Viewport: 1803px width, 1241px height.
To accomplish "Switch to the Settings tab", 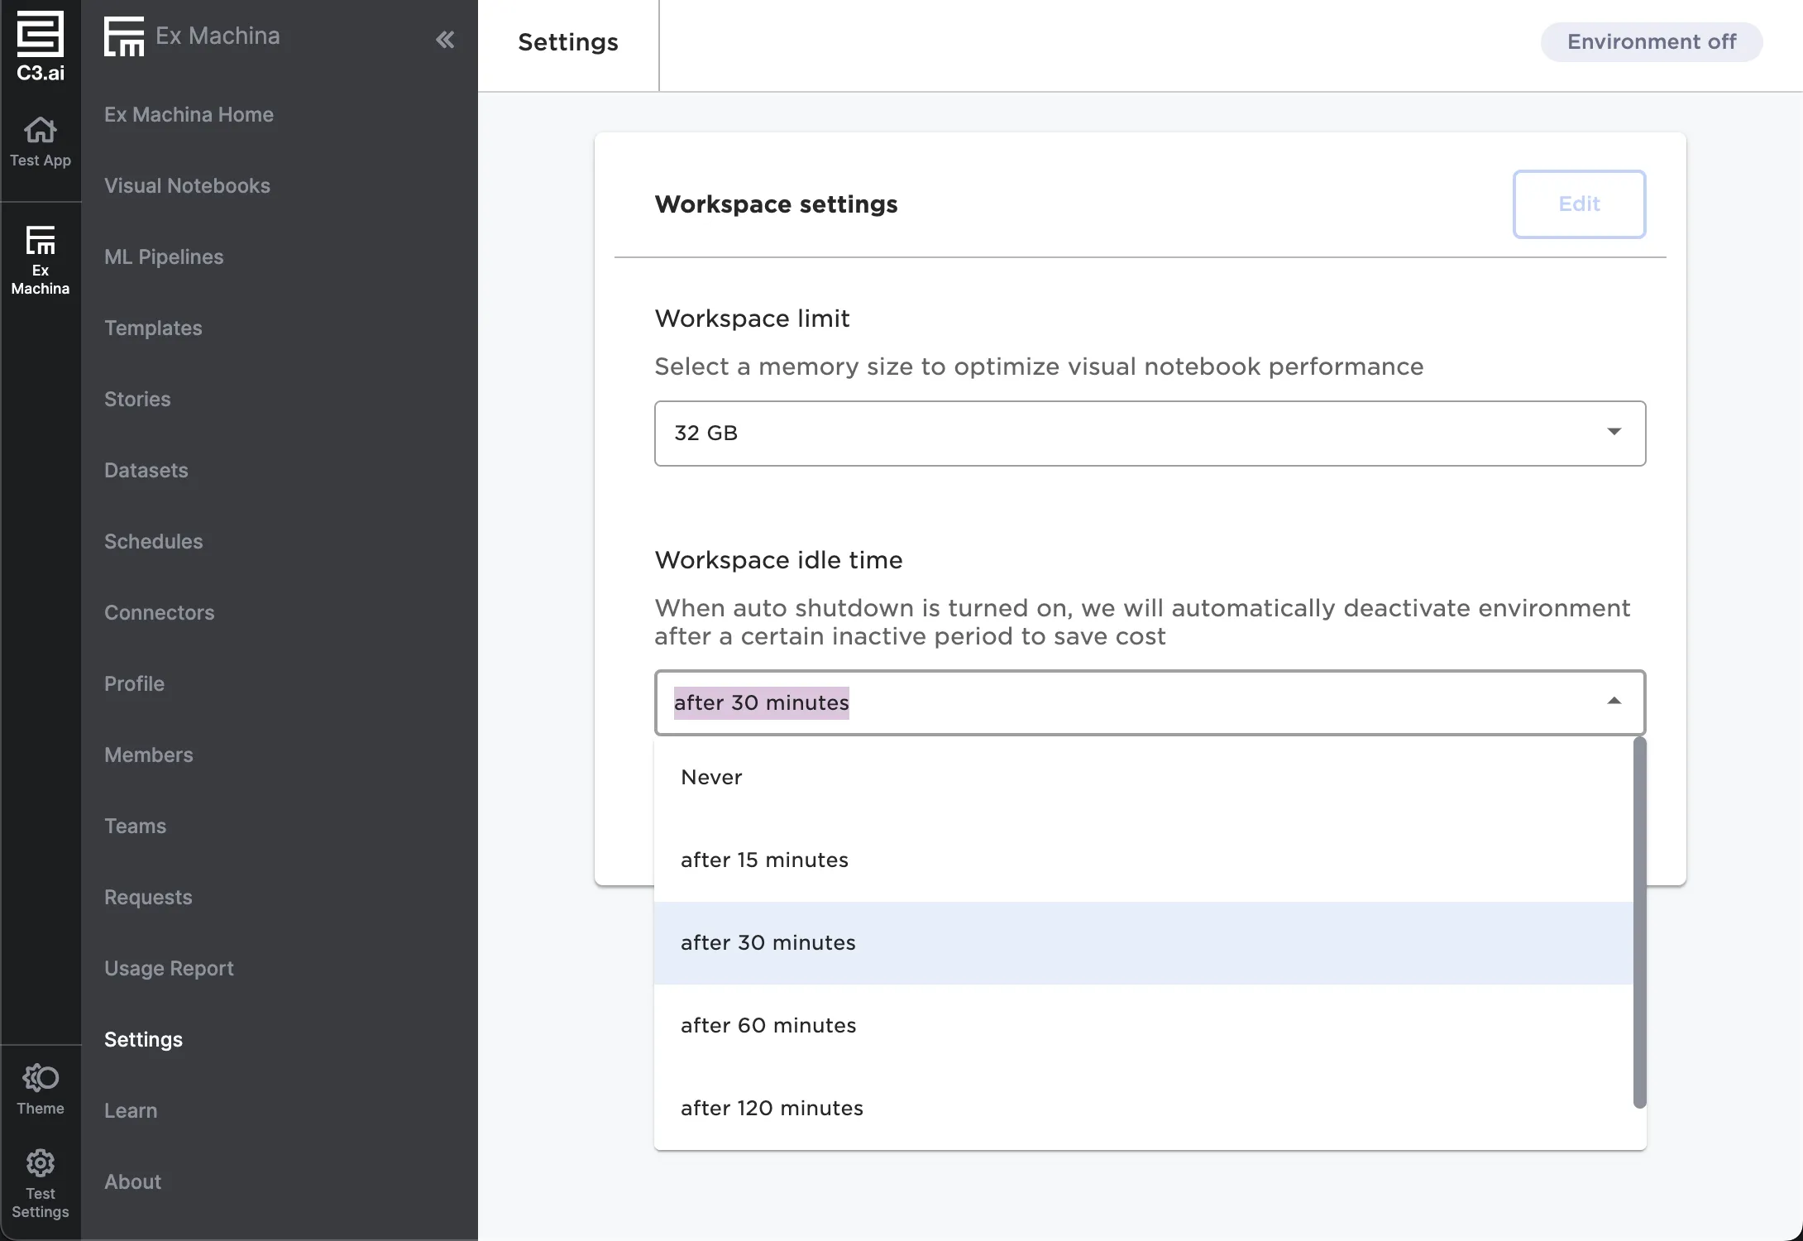I will 567,42.
